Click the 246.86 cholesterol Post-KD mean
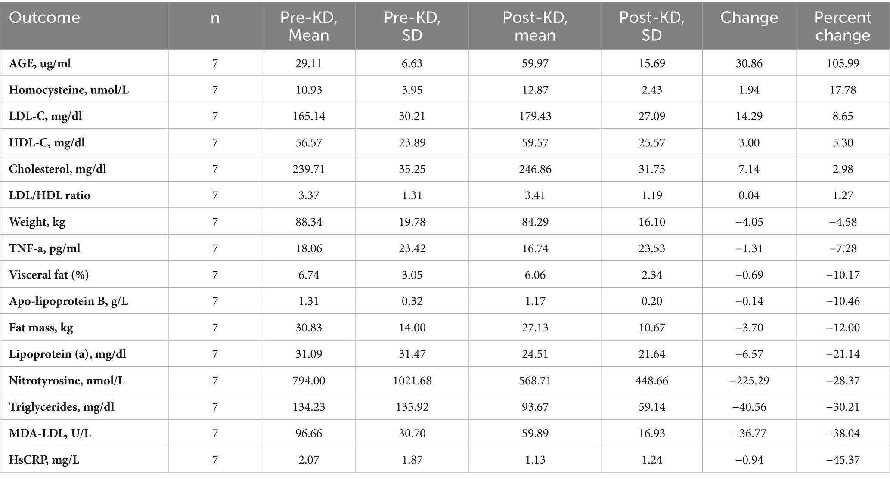890x480 pixels. point(535,169)
